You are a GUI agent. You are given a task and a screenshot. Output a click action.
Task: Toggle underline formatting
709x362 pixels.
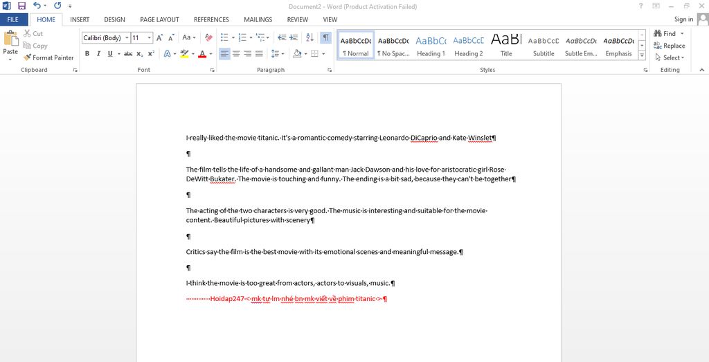point(110,54)
